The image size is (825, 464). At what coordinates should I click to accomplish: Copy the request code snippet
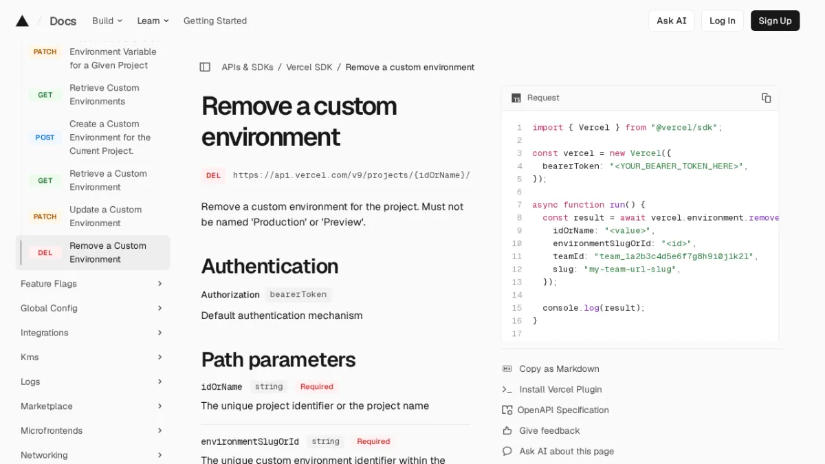tap(766, 98)
